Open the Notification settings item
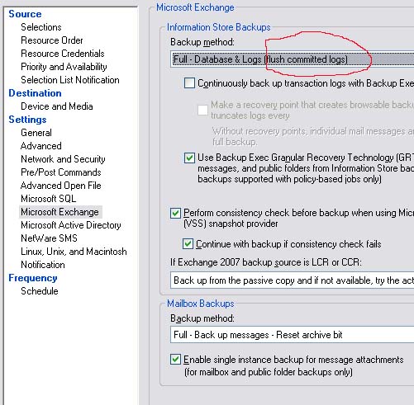Screen dimensions: 414x405 point(43,265)
